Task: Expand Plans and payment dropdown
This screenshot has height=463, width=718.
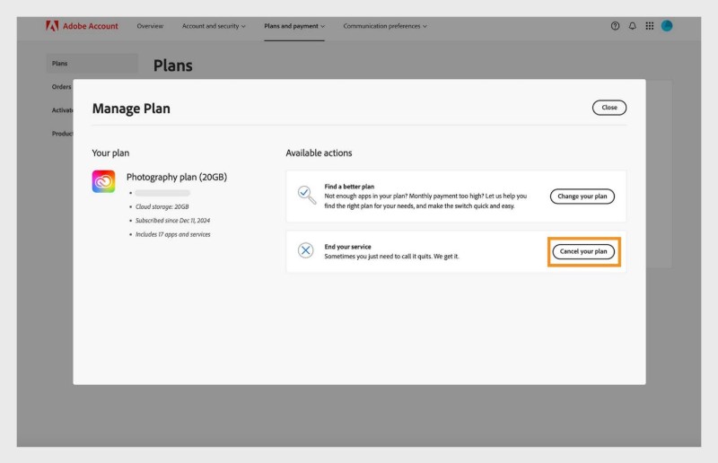Action: 294,26
